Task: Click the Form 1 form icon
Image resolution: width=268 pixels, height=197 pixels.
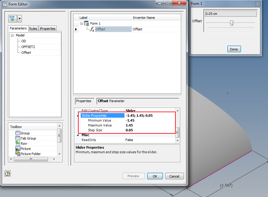Action: (x=87, y=23)
